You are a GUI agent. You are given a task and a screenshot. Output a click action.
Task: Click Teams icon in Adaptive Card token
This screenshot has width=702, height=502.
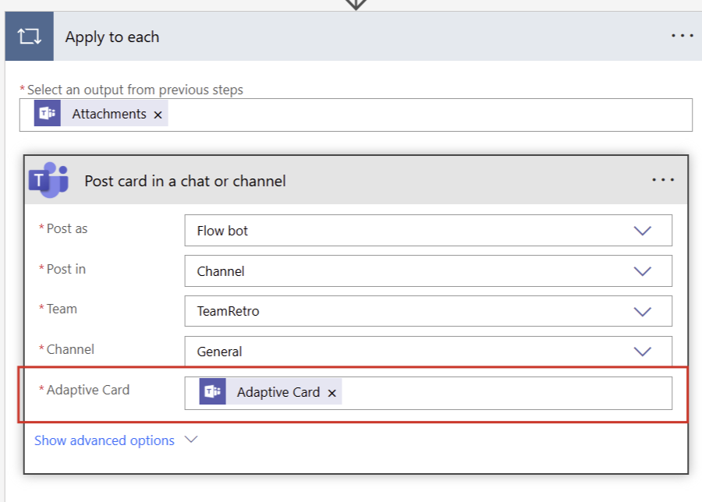(213, 391)
